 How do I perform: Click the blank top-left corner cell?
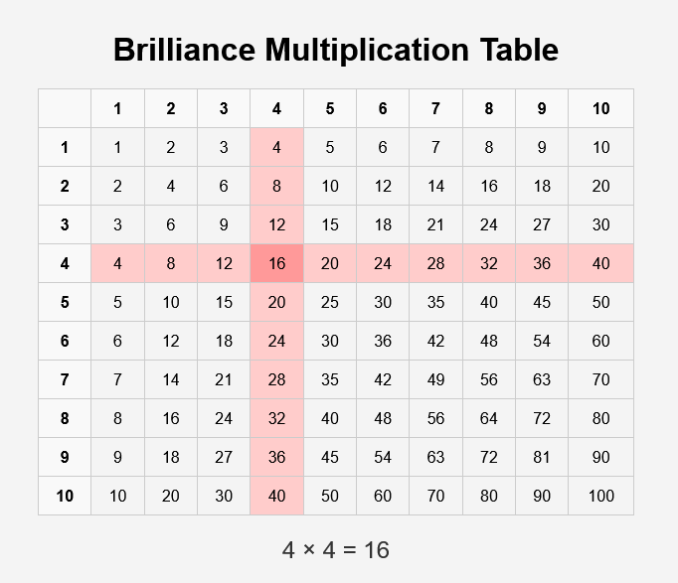click(65, 108)
